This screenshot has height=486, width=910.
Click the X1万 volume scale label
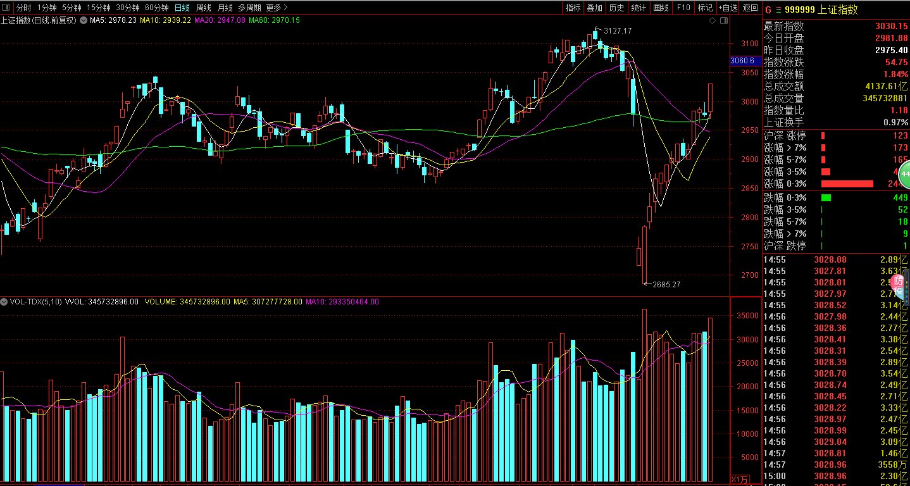740,478
